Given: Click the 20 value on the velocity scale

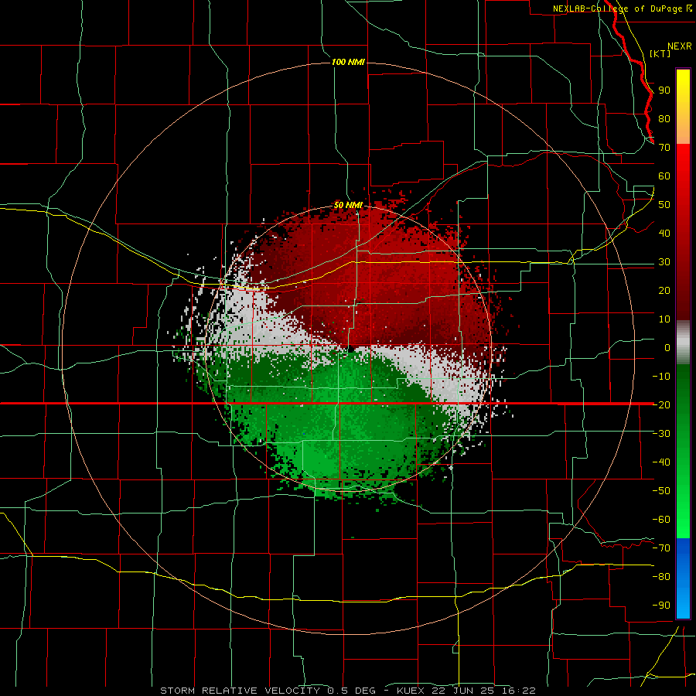Looking at the screenshot, I should click(664, 291).
